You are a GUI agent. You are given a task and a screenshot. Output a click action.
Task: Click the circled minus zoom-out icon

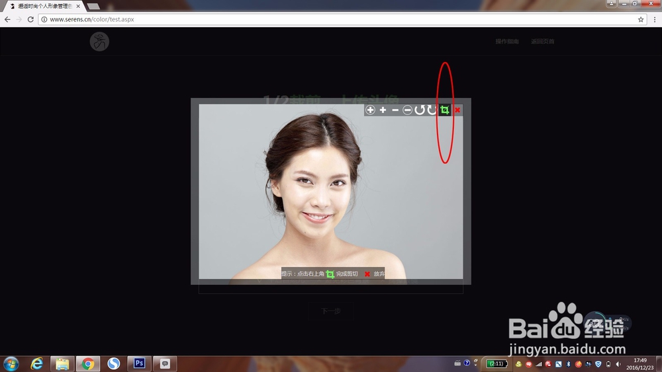(x=407, y=110)
